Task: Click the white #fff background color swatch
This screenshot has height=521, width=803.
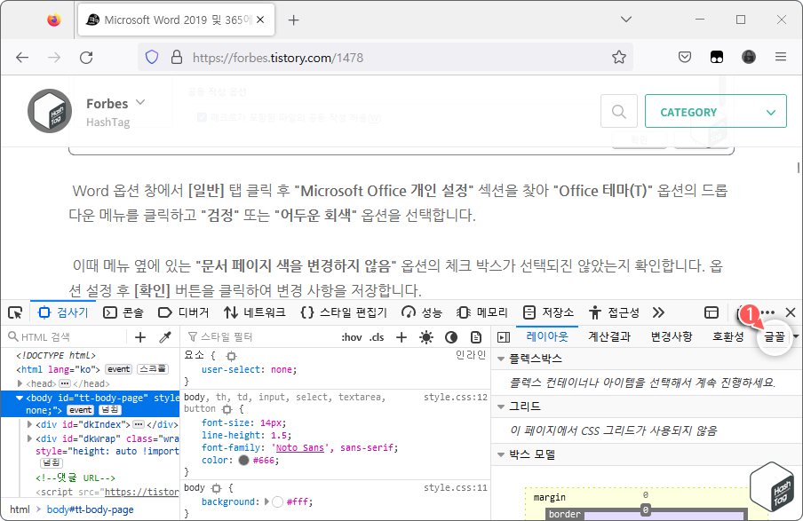Action: (277, 502)
